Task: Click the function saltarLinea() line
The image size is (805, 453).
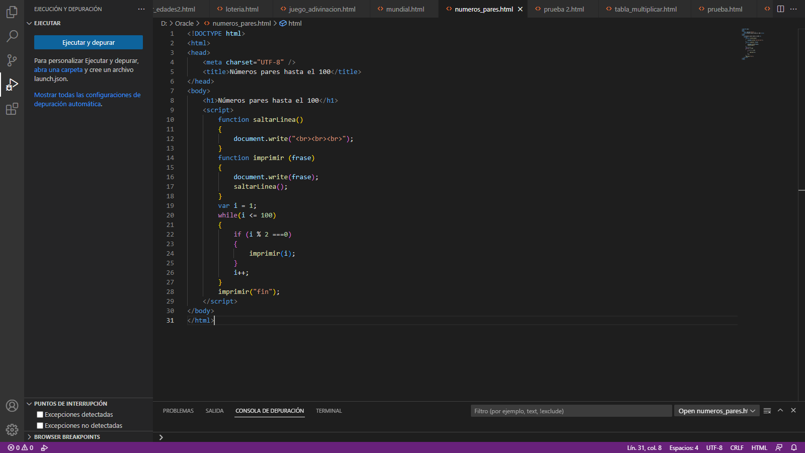Action: 261,119
